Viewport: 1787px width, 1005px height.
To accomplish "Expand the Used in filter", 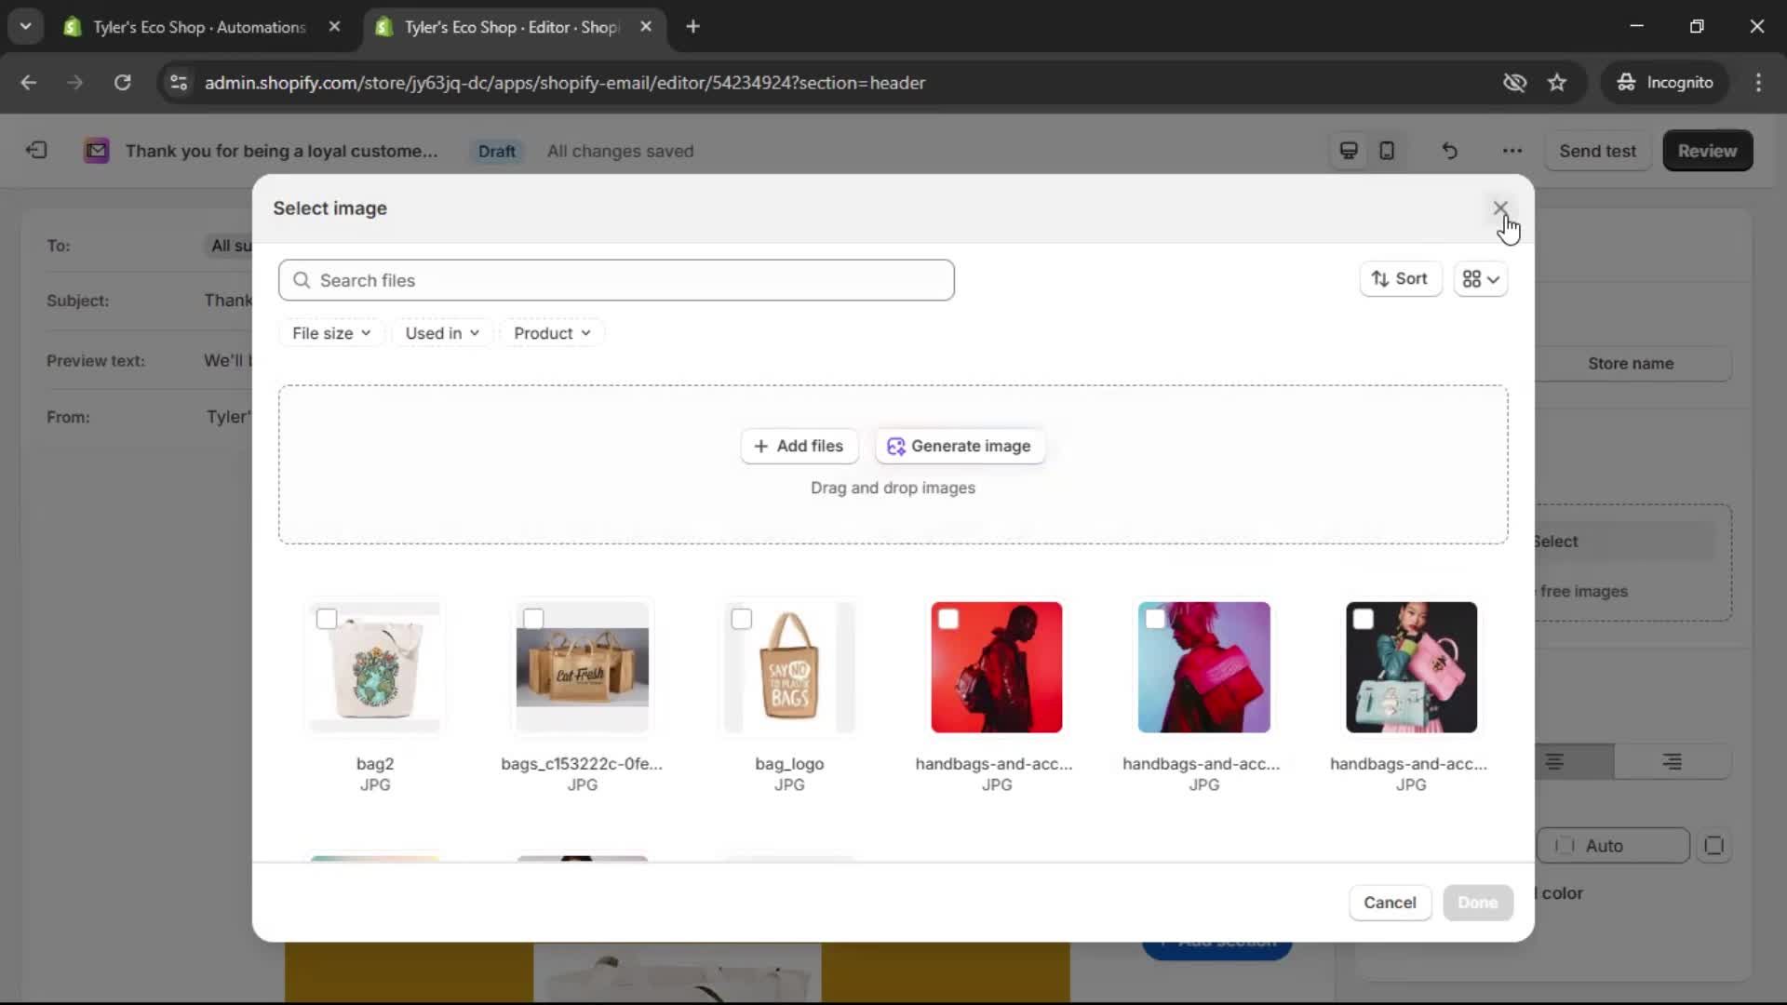I will pyautogui.click(x=442, y=332).
